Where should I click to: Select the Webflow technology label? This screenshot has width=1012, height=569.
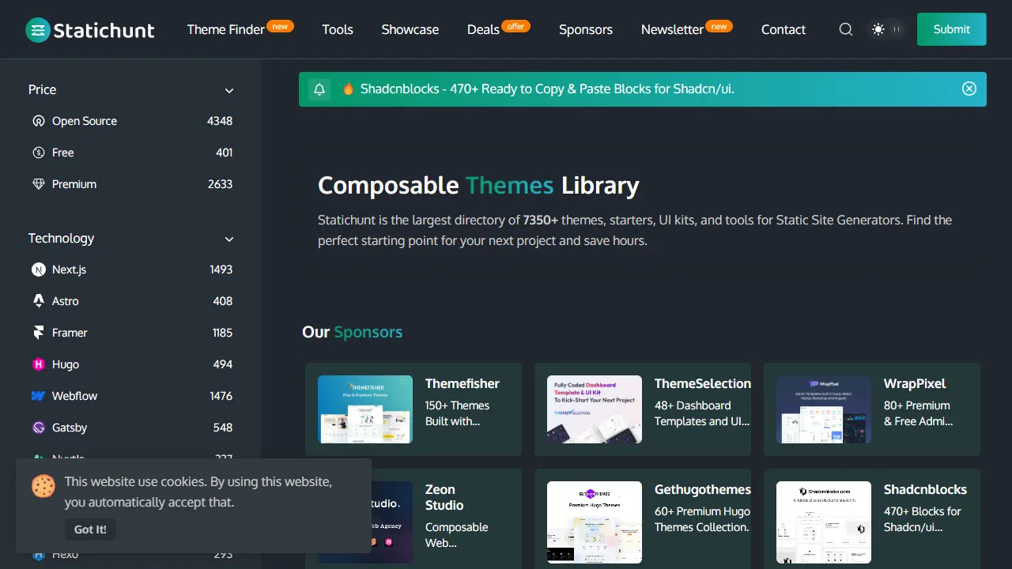click(x=75, y=396)
